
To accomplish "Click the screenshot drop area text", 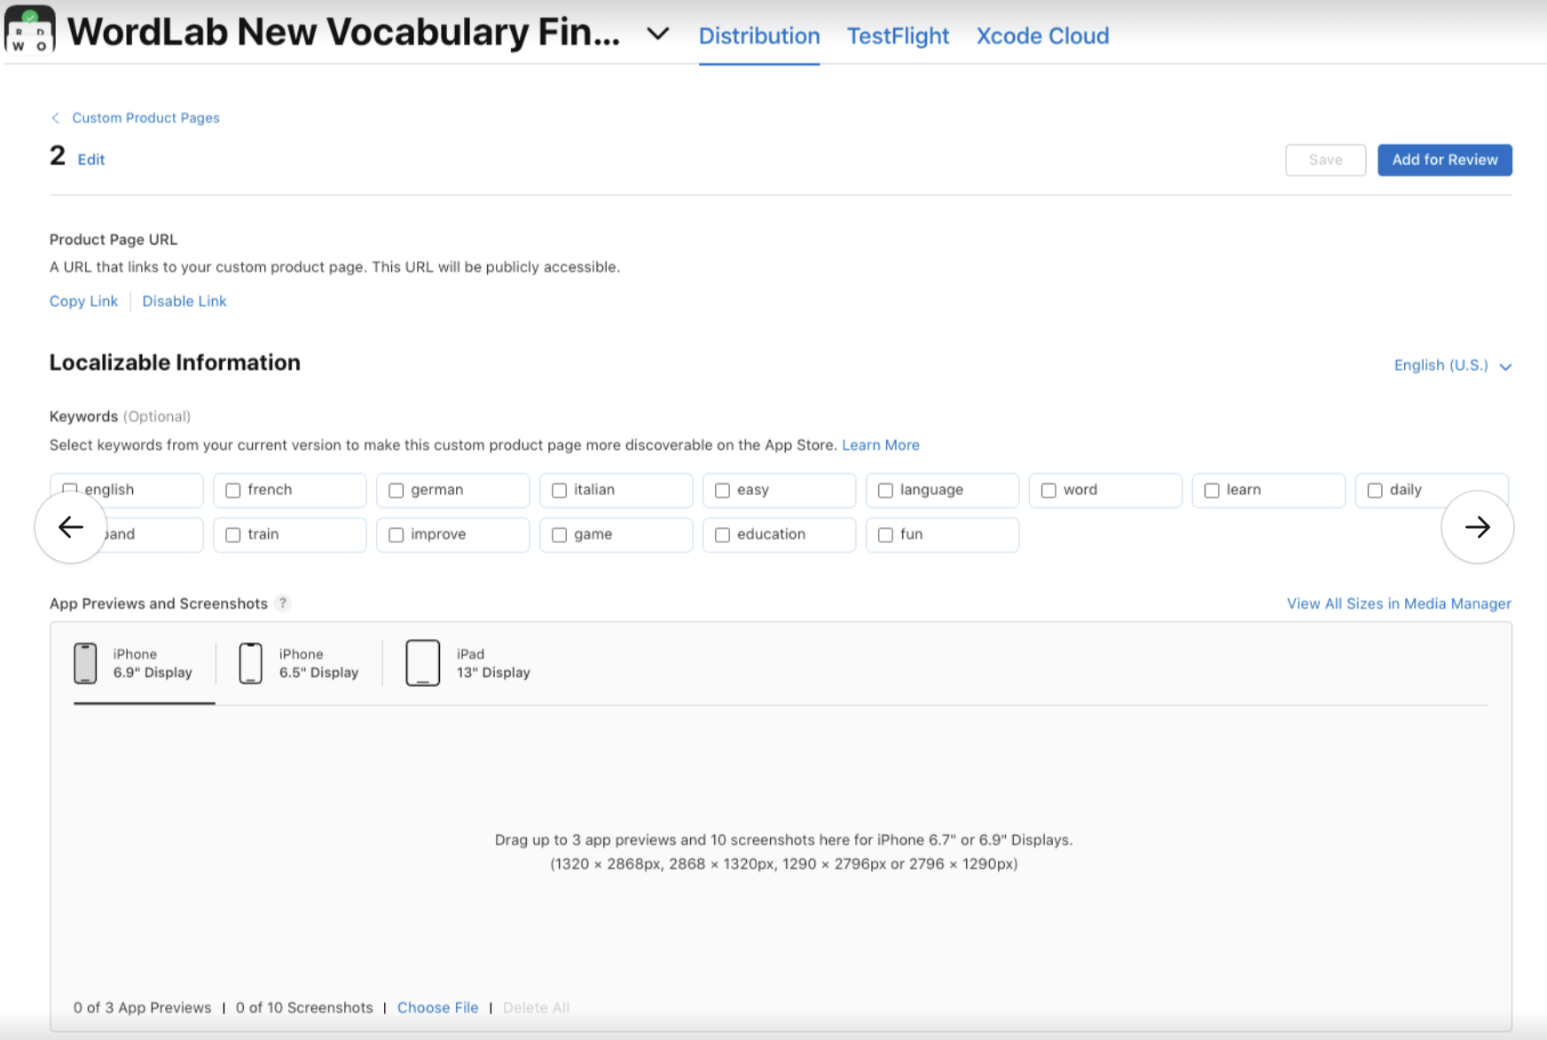I will pyautogui.click(x=783, y=852).
